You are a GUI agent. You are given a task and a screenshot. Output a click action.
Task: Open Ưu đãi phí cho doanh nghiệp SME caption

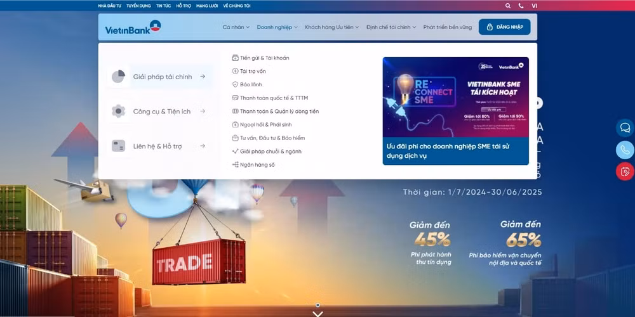click(448, 151)
